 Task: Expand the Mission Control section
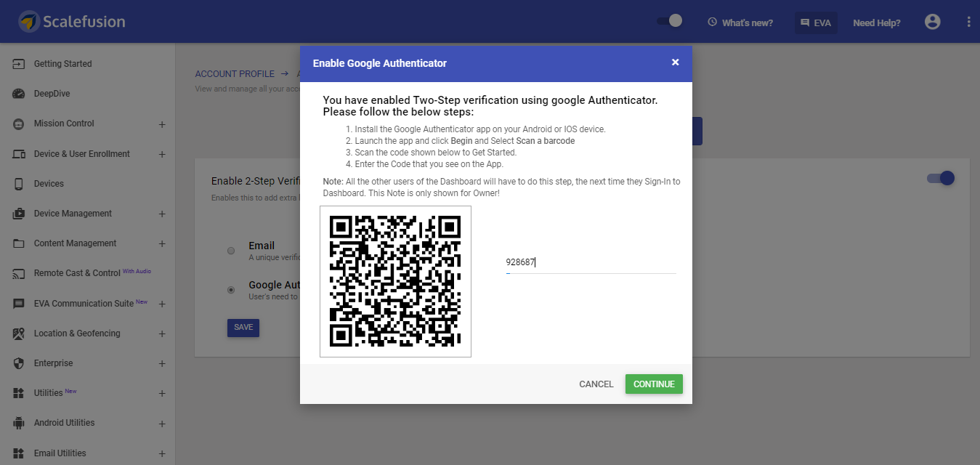(162, 124)
